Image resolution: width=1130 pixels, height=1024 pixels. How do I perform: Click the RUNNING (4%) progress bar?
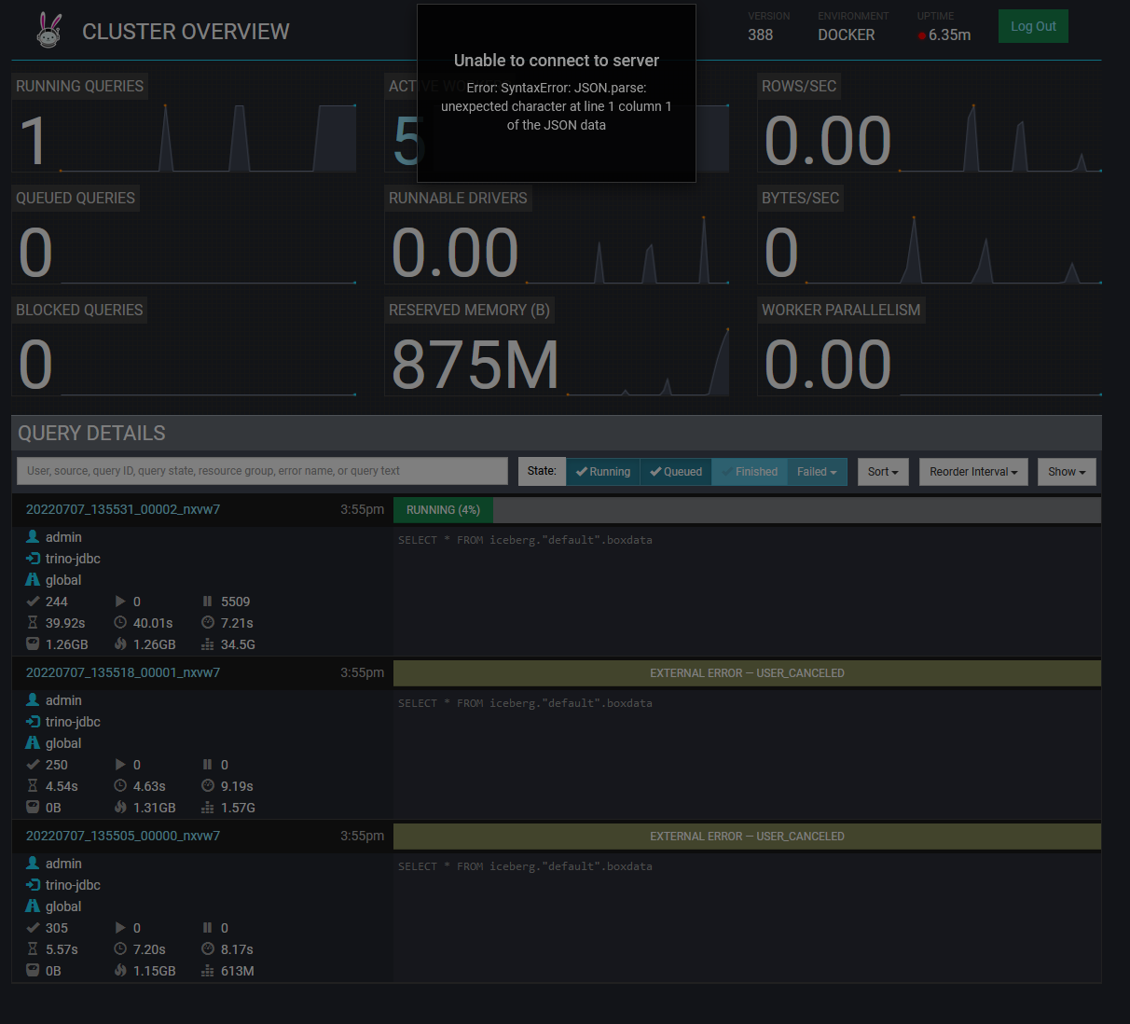[x=443, y=510]
